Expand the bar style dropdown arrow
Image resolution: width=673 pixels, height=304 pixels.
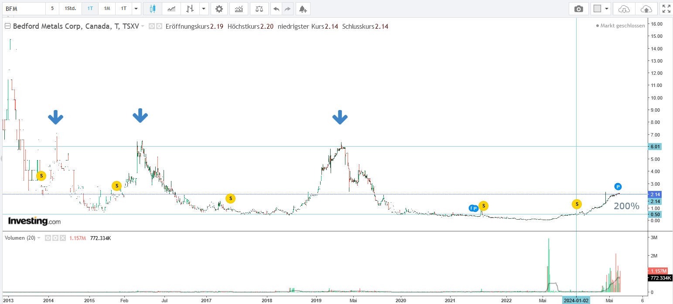pos(203,9)
